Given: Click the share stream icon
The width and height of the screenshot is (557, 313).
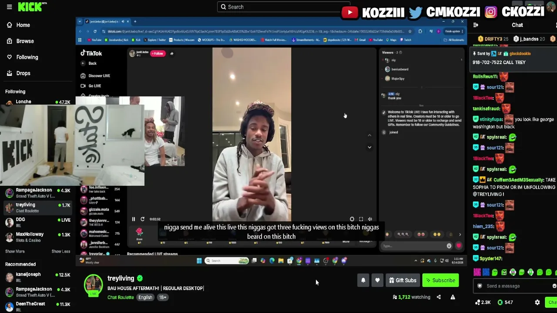Looking at the screenshot, I should 439,297.
